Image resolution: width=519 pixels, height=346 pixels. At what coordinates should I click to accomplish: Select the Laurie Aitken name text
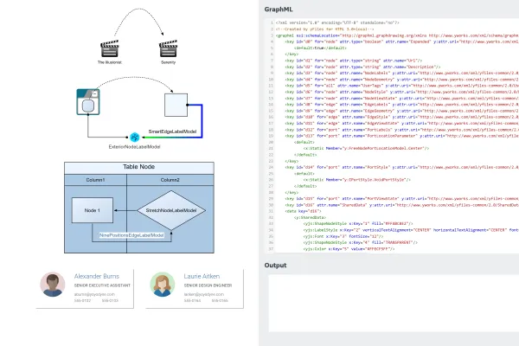tap(202, 276)
